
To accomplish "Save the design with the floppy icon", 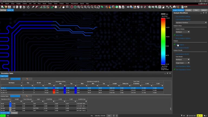I will (x=9, y=7).
